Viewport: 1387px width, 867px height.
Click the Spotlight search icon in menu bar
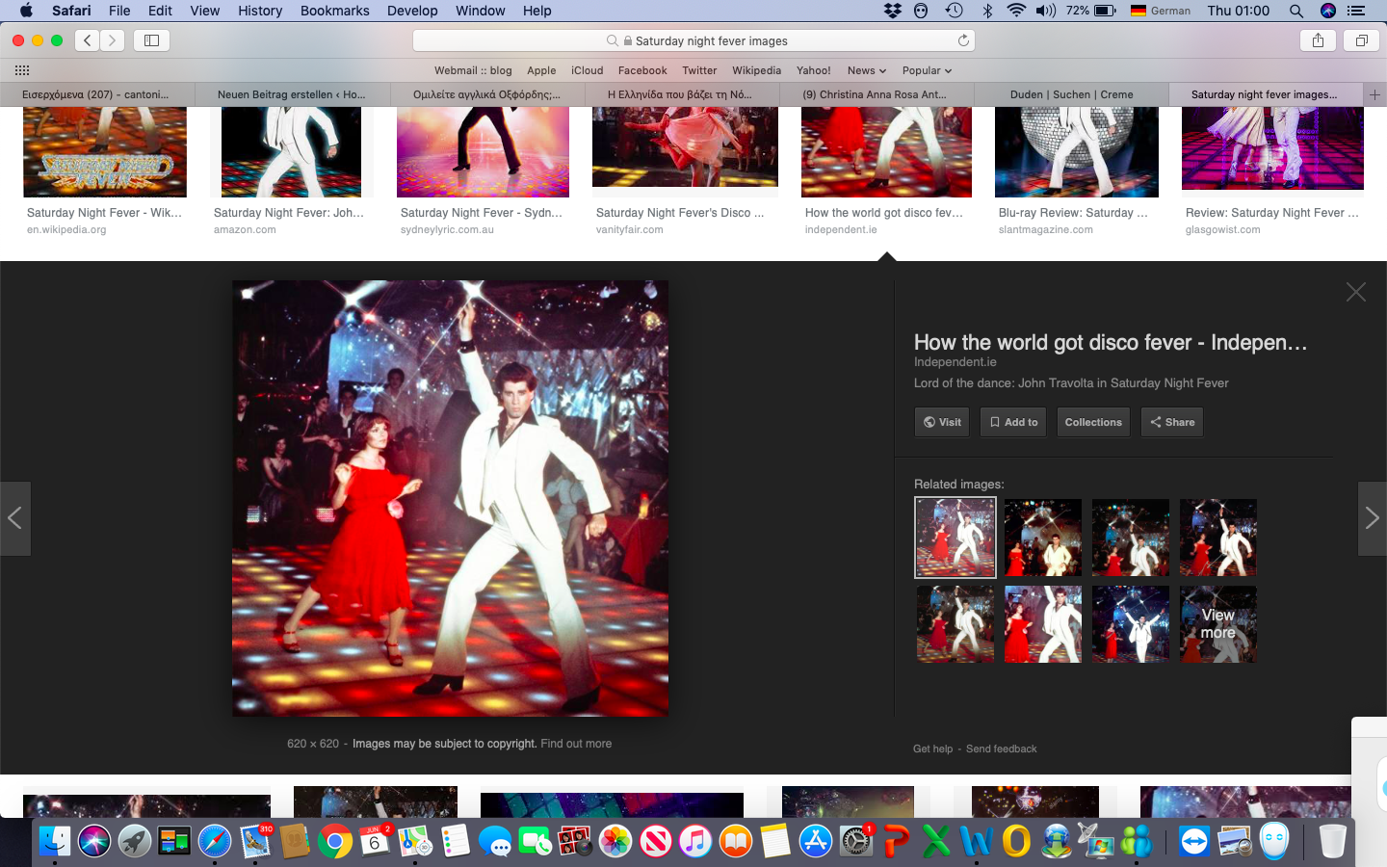tap(1296, 11)
